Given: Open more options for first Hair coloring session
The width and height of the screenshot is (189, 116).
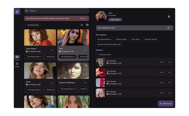Looking at the screenshot, I should click(169, 62).
